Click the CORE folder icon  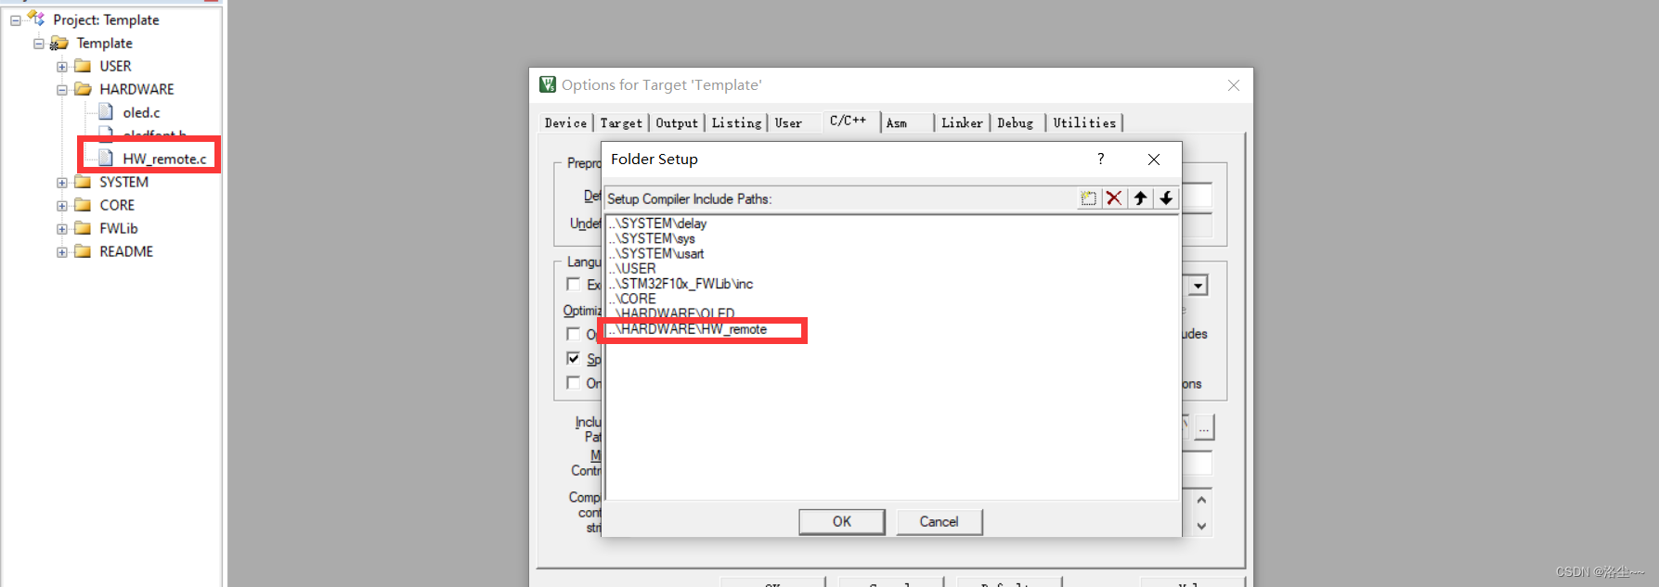(83, 205)
